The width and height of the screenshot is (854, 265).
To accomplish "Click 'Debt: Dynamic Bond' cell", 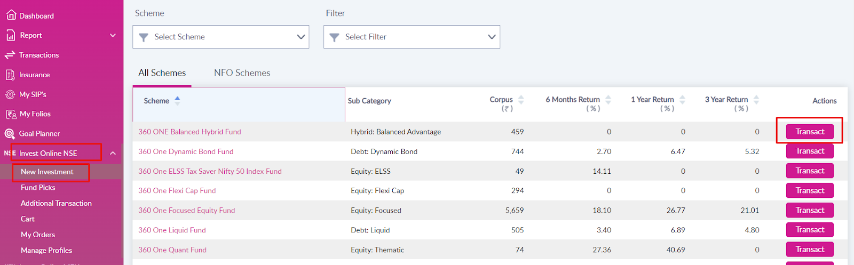I will (384, 151).
